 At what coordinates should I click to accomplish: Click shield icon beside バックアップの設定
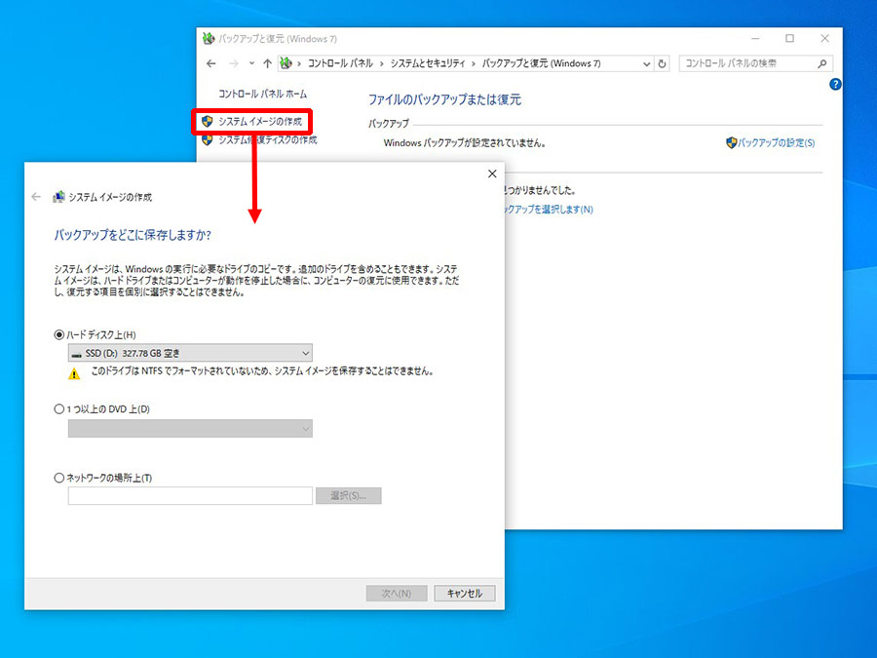tap(731, 143)
